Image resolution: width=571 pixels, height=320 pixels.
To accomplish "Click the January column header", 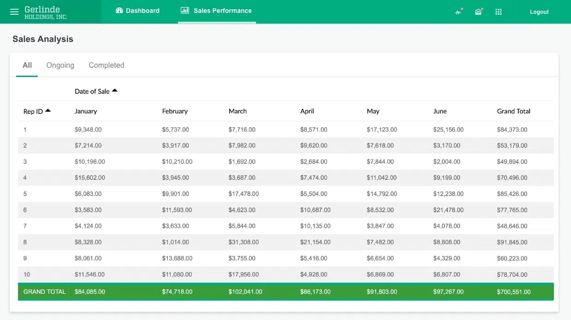I will click(x=86, y=111).
